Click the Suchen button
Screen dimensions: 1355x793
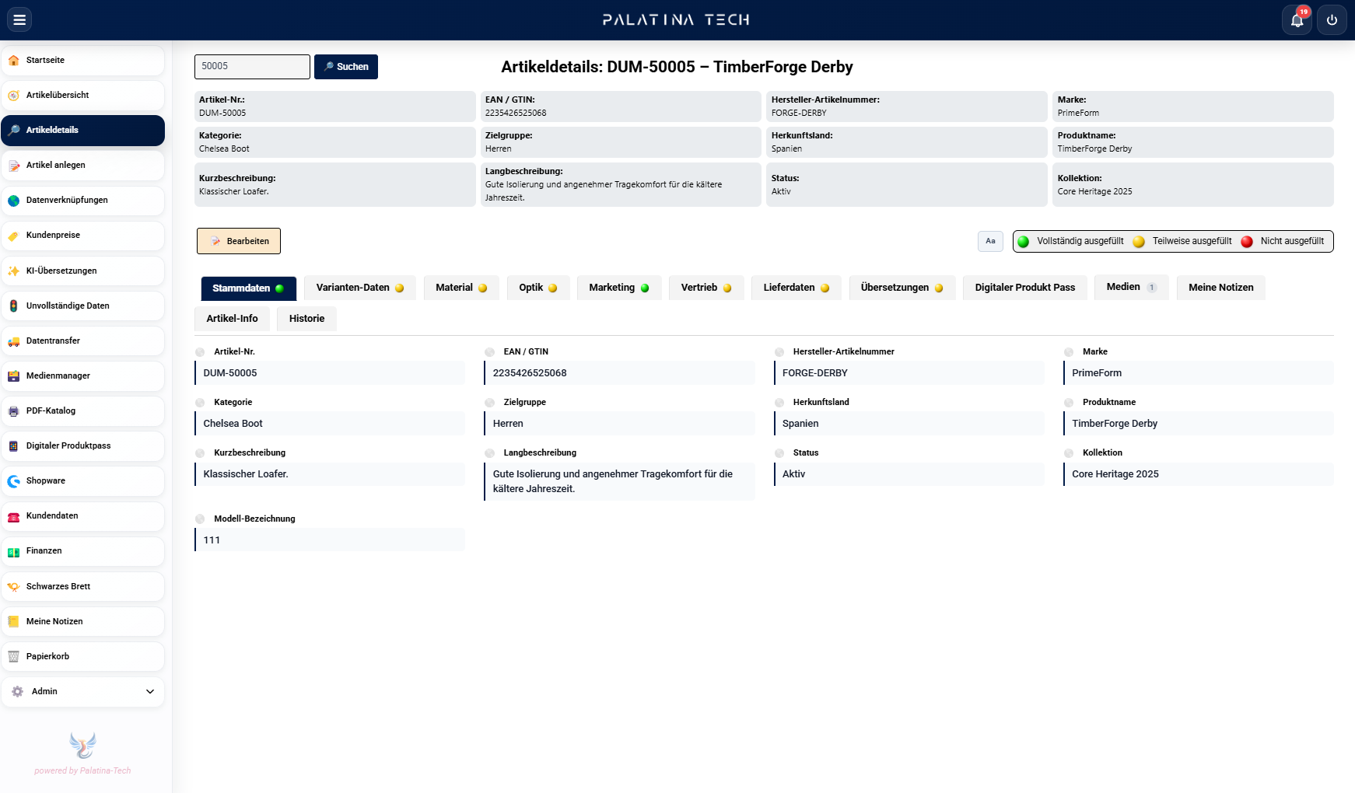click(x=346, y=67)
